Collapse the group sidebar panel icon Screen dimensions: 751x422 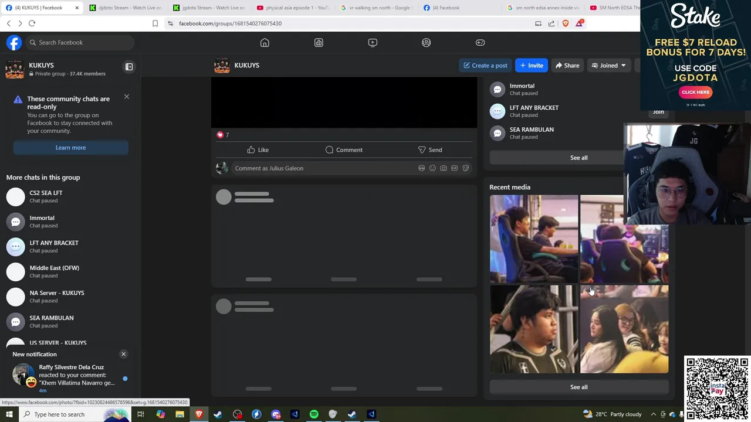(x=129, y=67)
